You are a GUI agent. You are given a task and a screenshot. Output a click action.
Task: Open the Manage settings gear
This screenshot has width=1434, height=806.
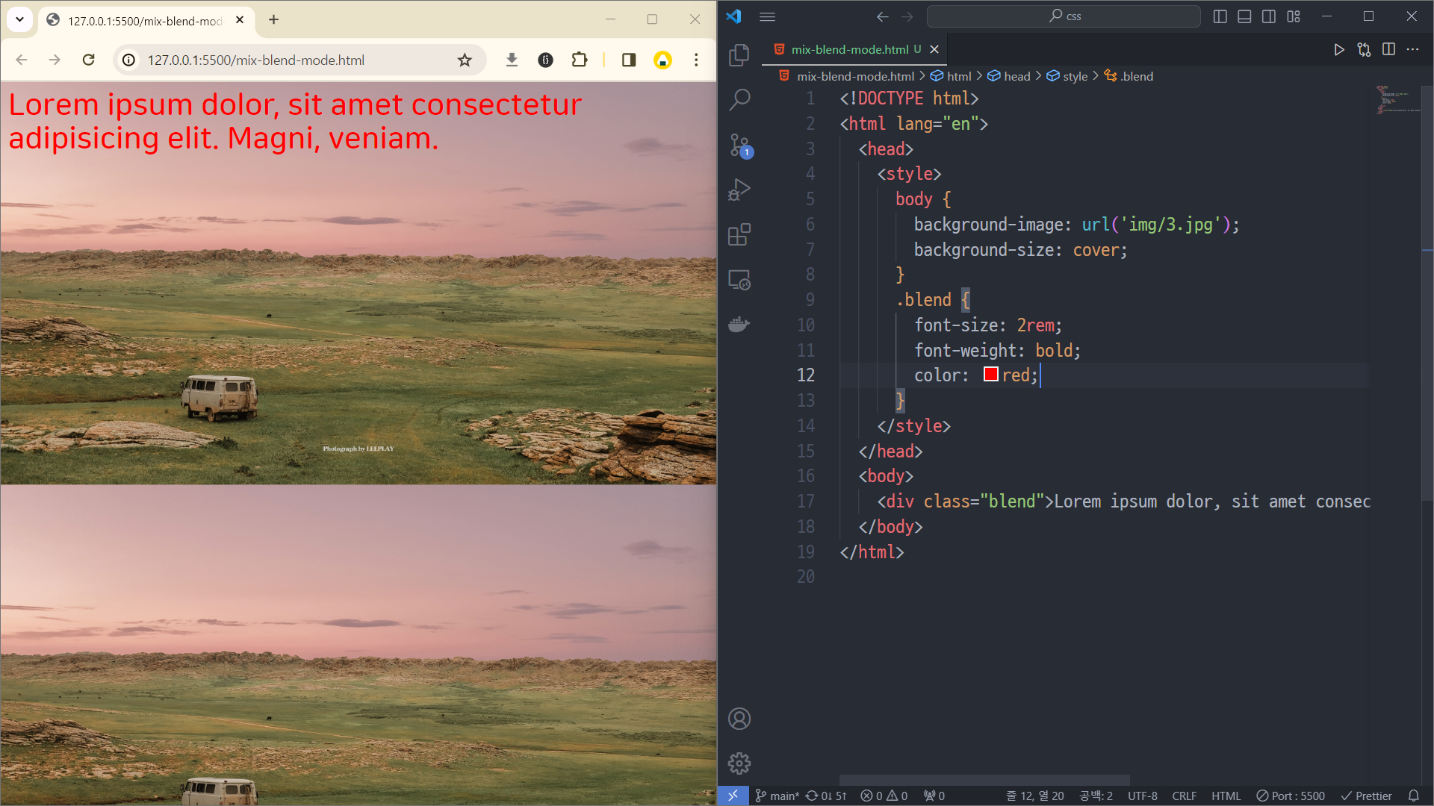739,763
